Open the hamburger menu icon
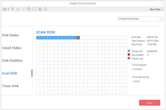Image resolution: width=166 pixels, height=110 pixels. pos(5,9)
